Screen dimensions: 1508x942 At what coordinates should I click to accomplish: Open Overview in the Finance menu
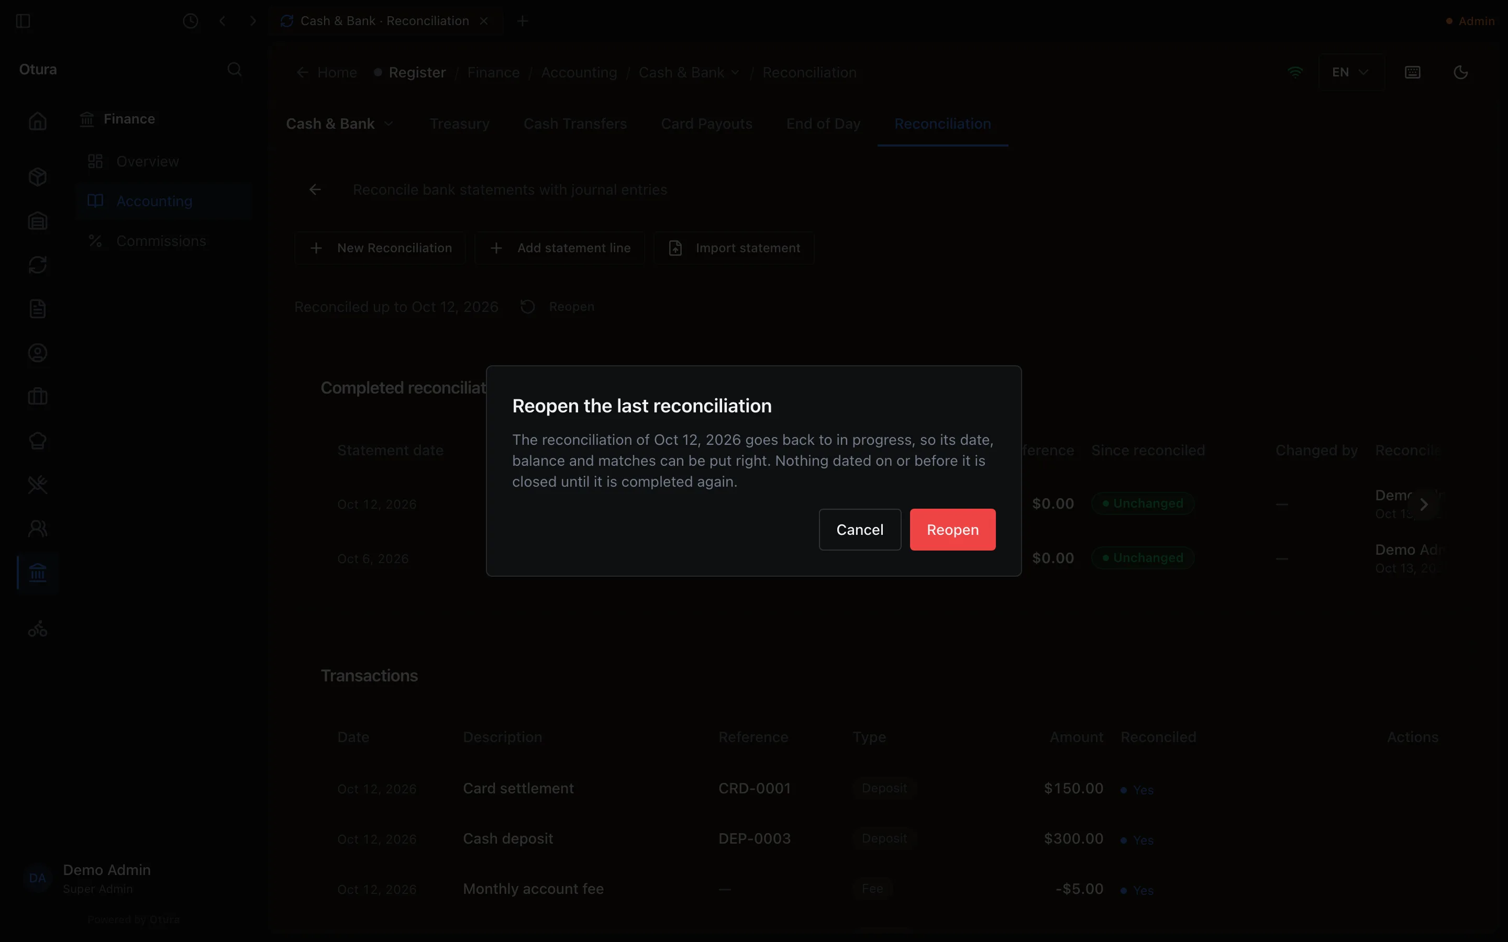163,161
